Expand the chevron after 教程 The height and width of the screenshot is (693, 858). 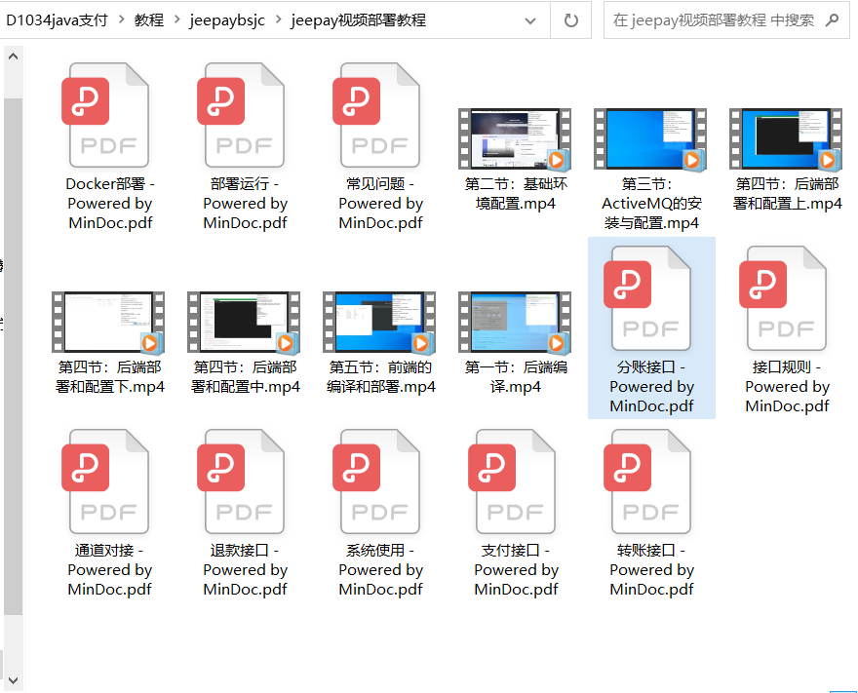[x=177, y=19]
